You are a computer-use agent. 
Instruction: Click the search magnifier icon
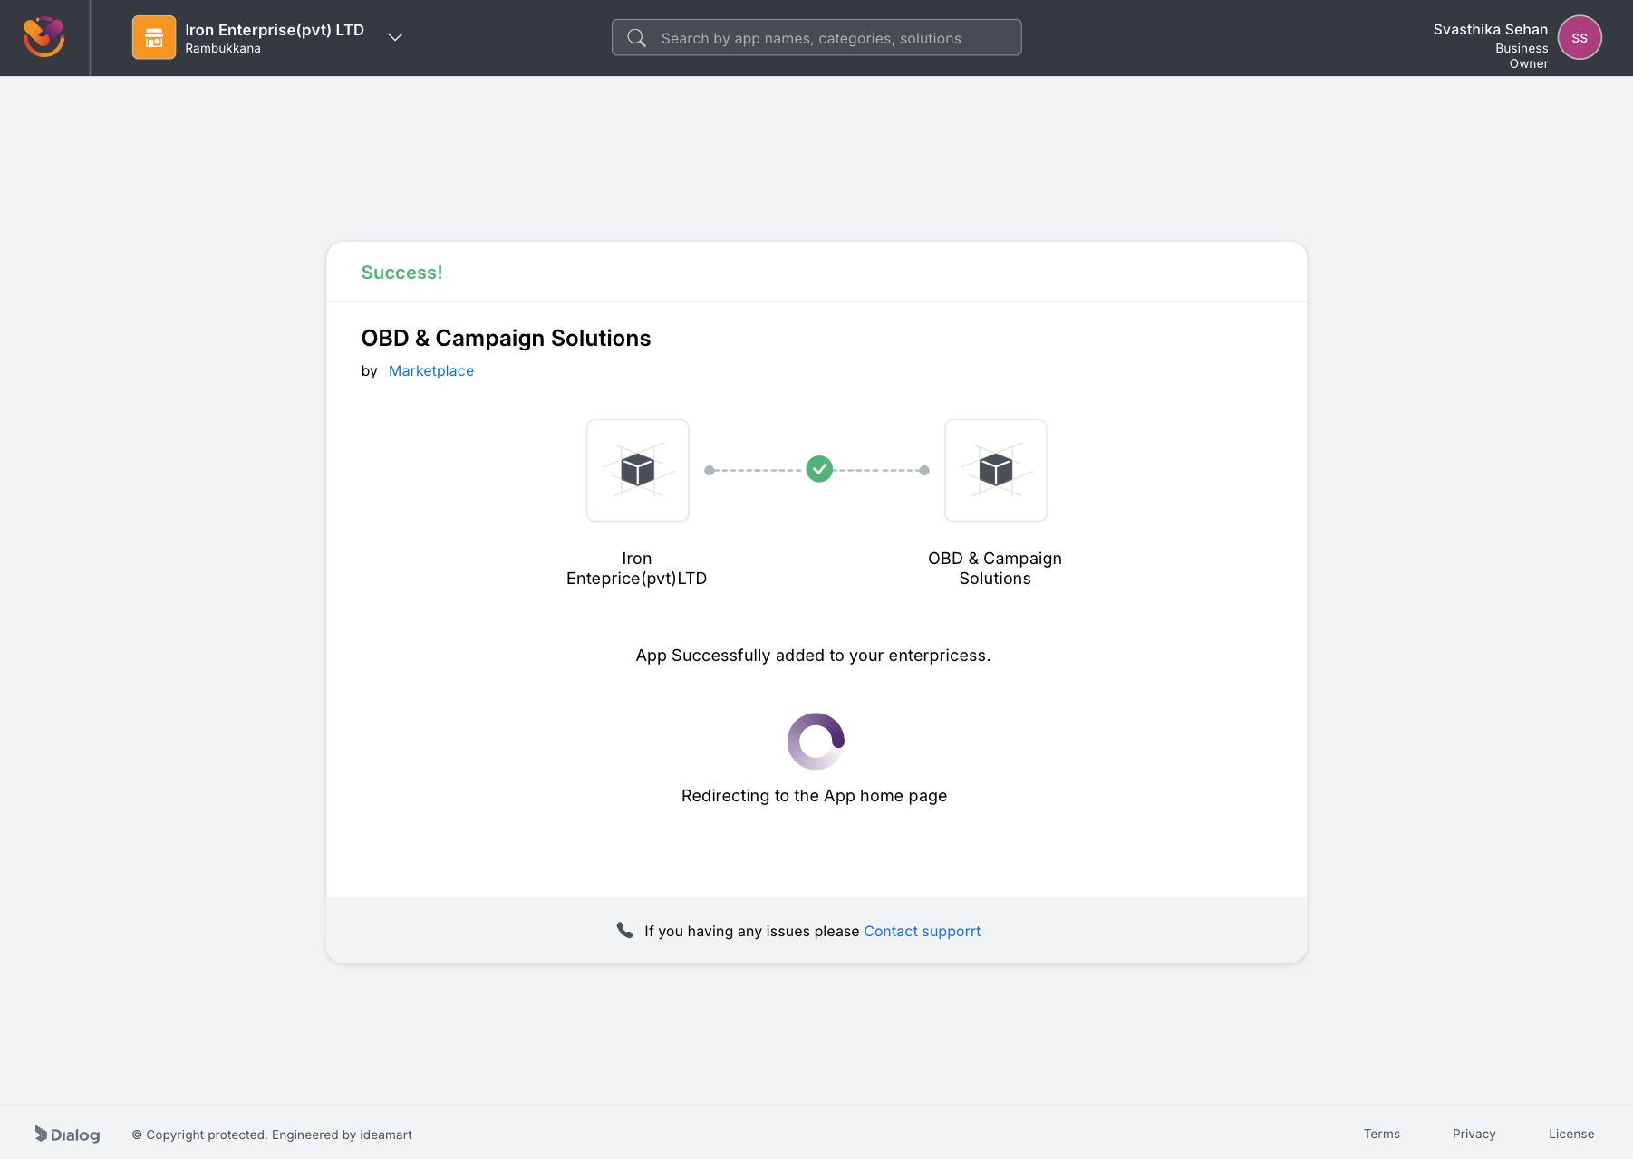(637, 38)
